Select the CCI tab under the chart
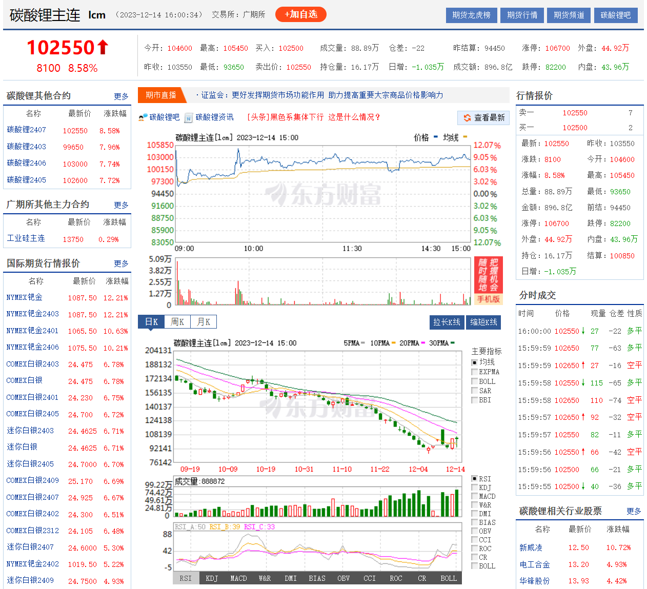The image size is (647, 589). 370,578
